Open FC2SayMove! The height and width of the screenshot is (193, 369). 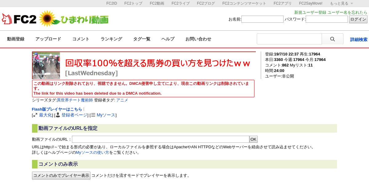coord(311,3)
